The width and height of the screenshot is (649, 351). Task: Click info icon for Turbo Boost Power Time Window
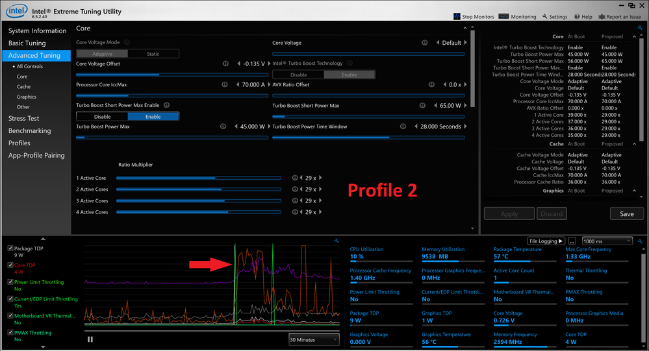[x=403, y=127]
